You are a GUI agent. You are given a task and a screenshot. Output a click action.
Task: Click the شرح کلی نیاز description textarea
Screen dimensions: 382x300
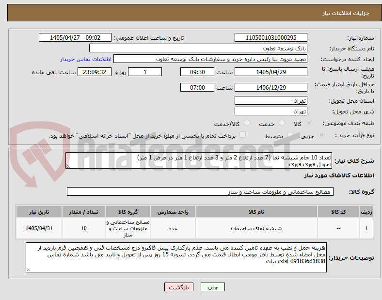[199, 160]
